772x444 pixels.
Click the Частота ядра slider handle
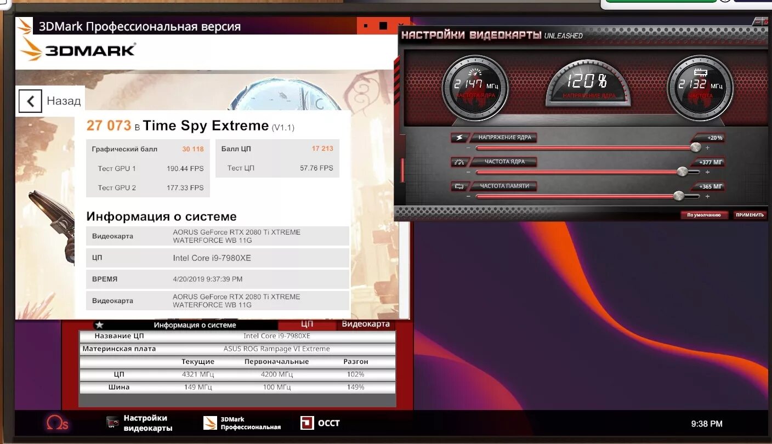[682, 172]
